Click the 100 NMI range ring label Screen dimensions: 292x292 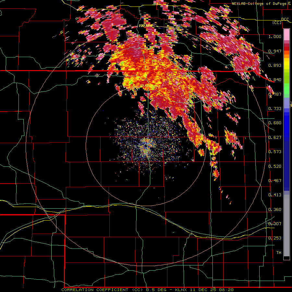[x=145, y=26]
